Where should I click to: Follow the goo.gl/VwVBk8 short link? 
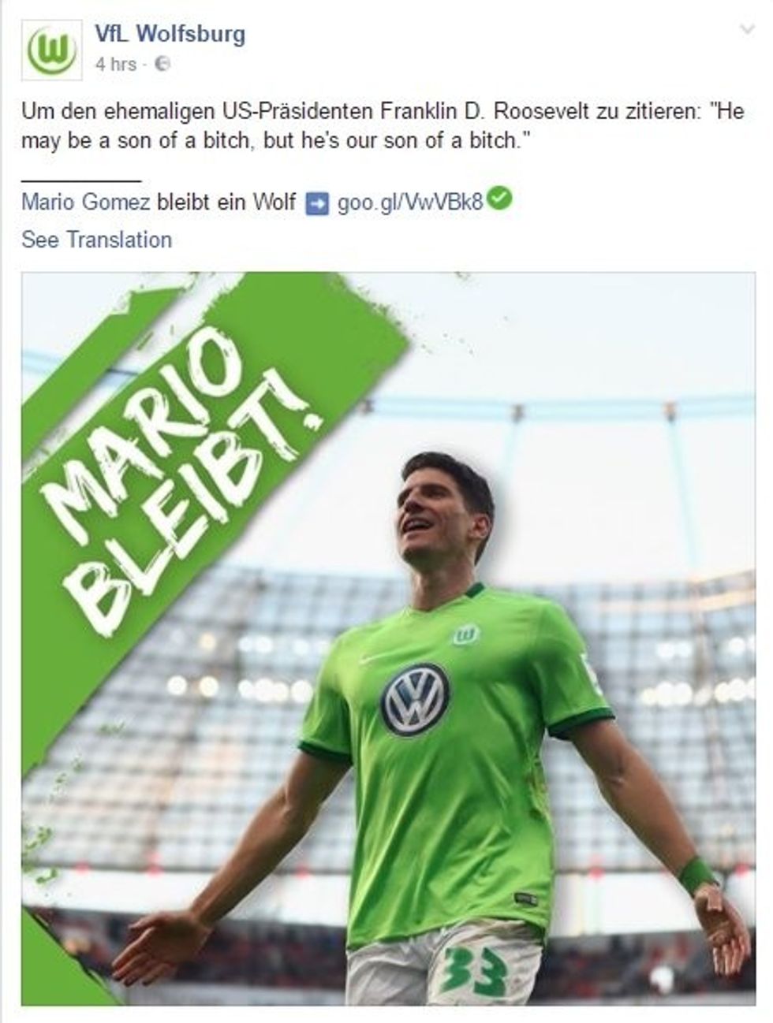(409, 202)
